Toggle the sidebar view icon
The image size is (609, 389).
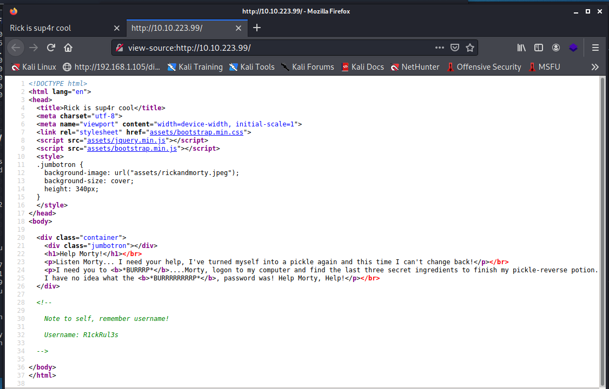click(538, 48)
